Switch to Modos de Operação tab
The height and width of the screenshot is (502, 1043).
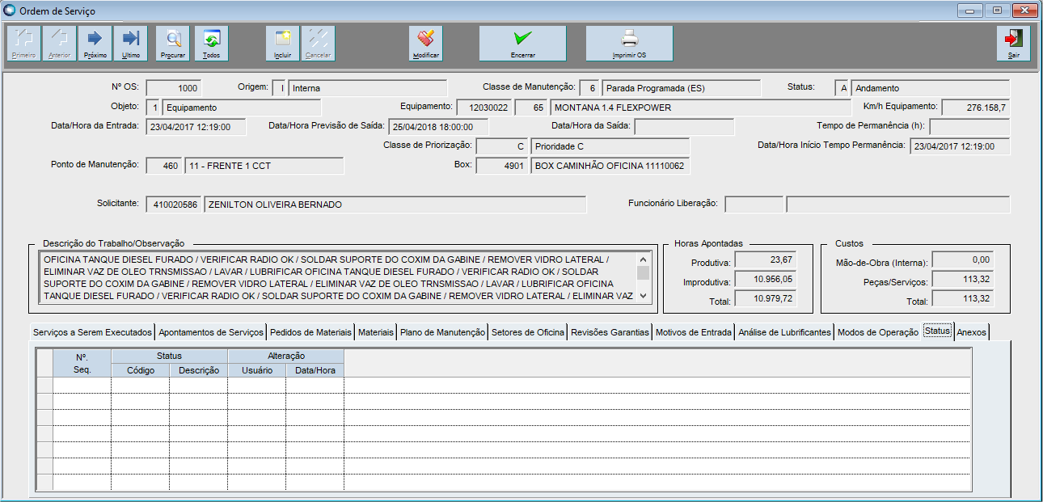click(878, 332)
